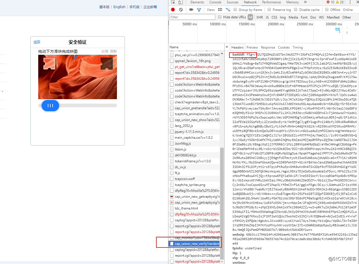
Task: Click the captcha slider handle
Action: click(50, 106)
